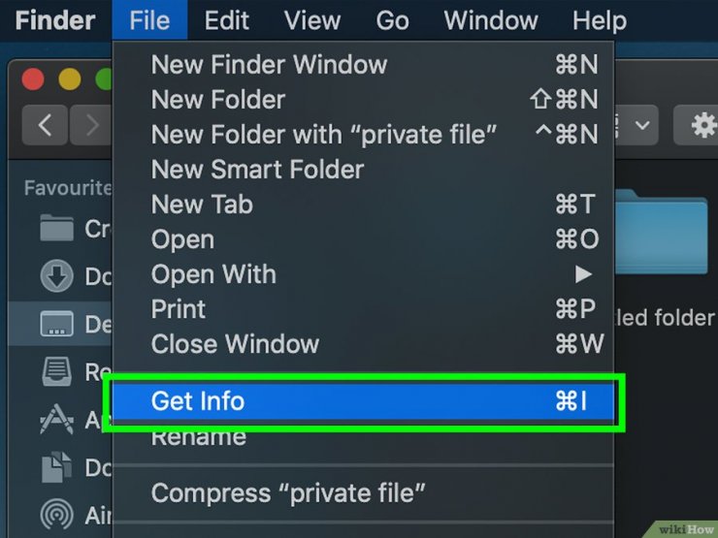Image resolution: width=718 pixels, height=538 pixels.
Task: Open the gear action menu icon
Action: [702, 124]
